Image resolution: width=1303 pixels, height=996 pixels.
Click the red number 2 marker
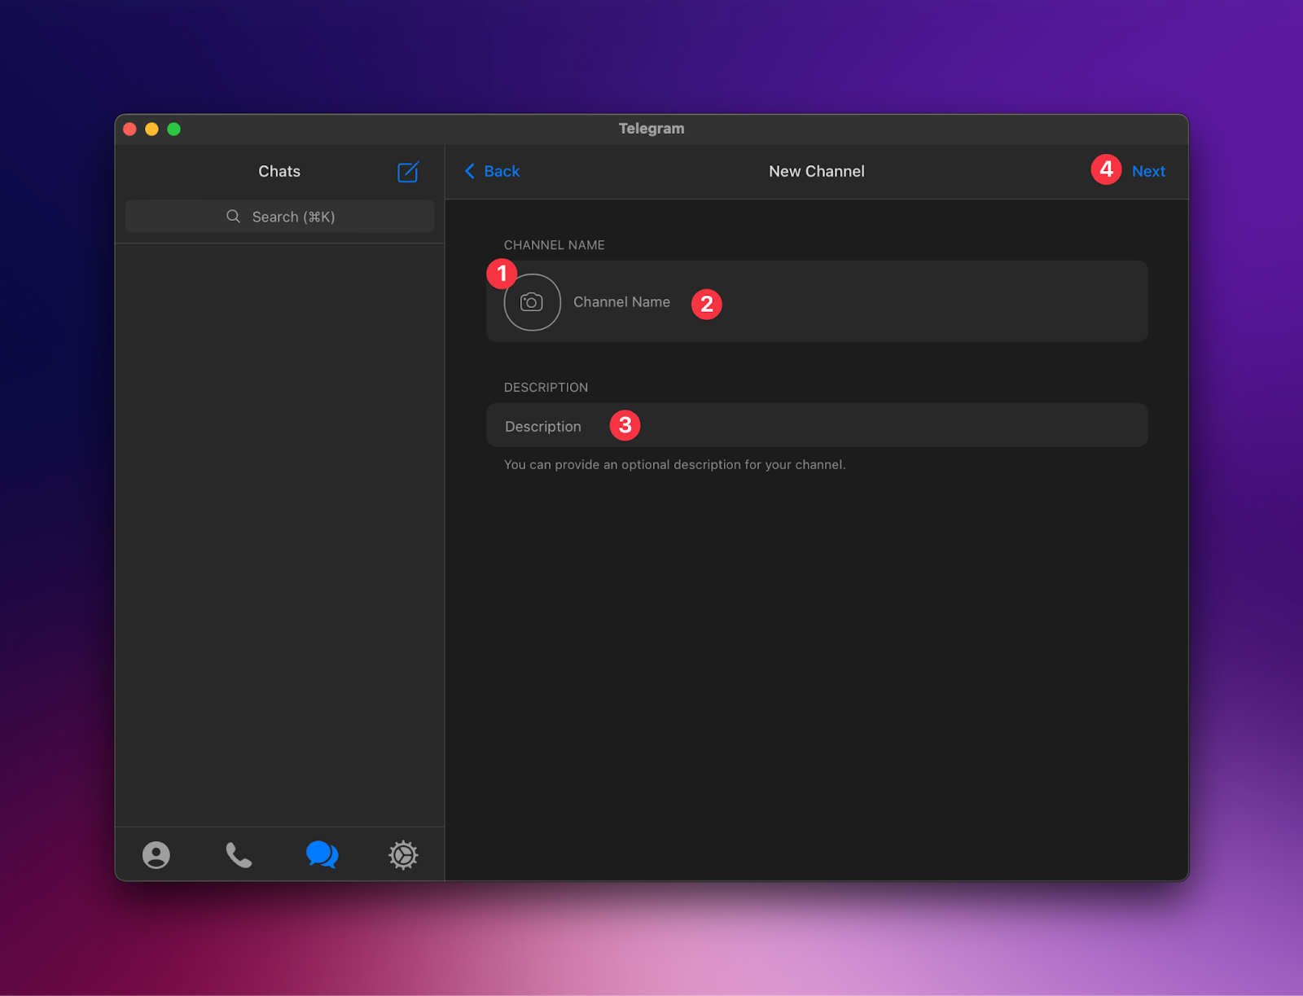point(706,304)
